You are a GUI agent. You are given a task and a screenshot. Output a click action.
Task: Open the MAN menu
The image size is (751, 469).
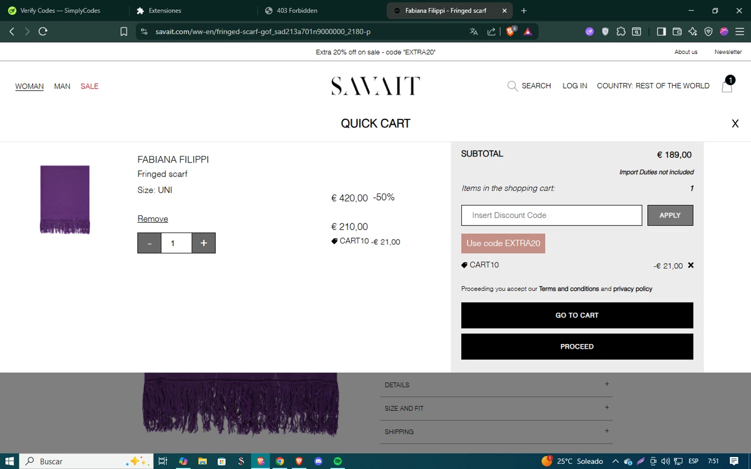click(x=62, y=86)
